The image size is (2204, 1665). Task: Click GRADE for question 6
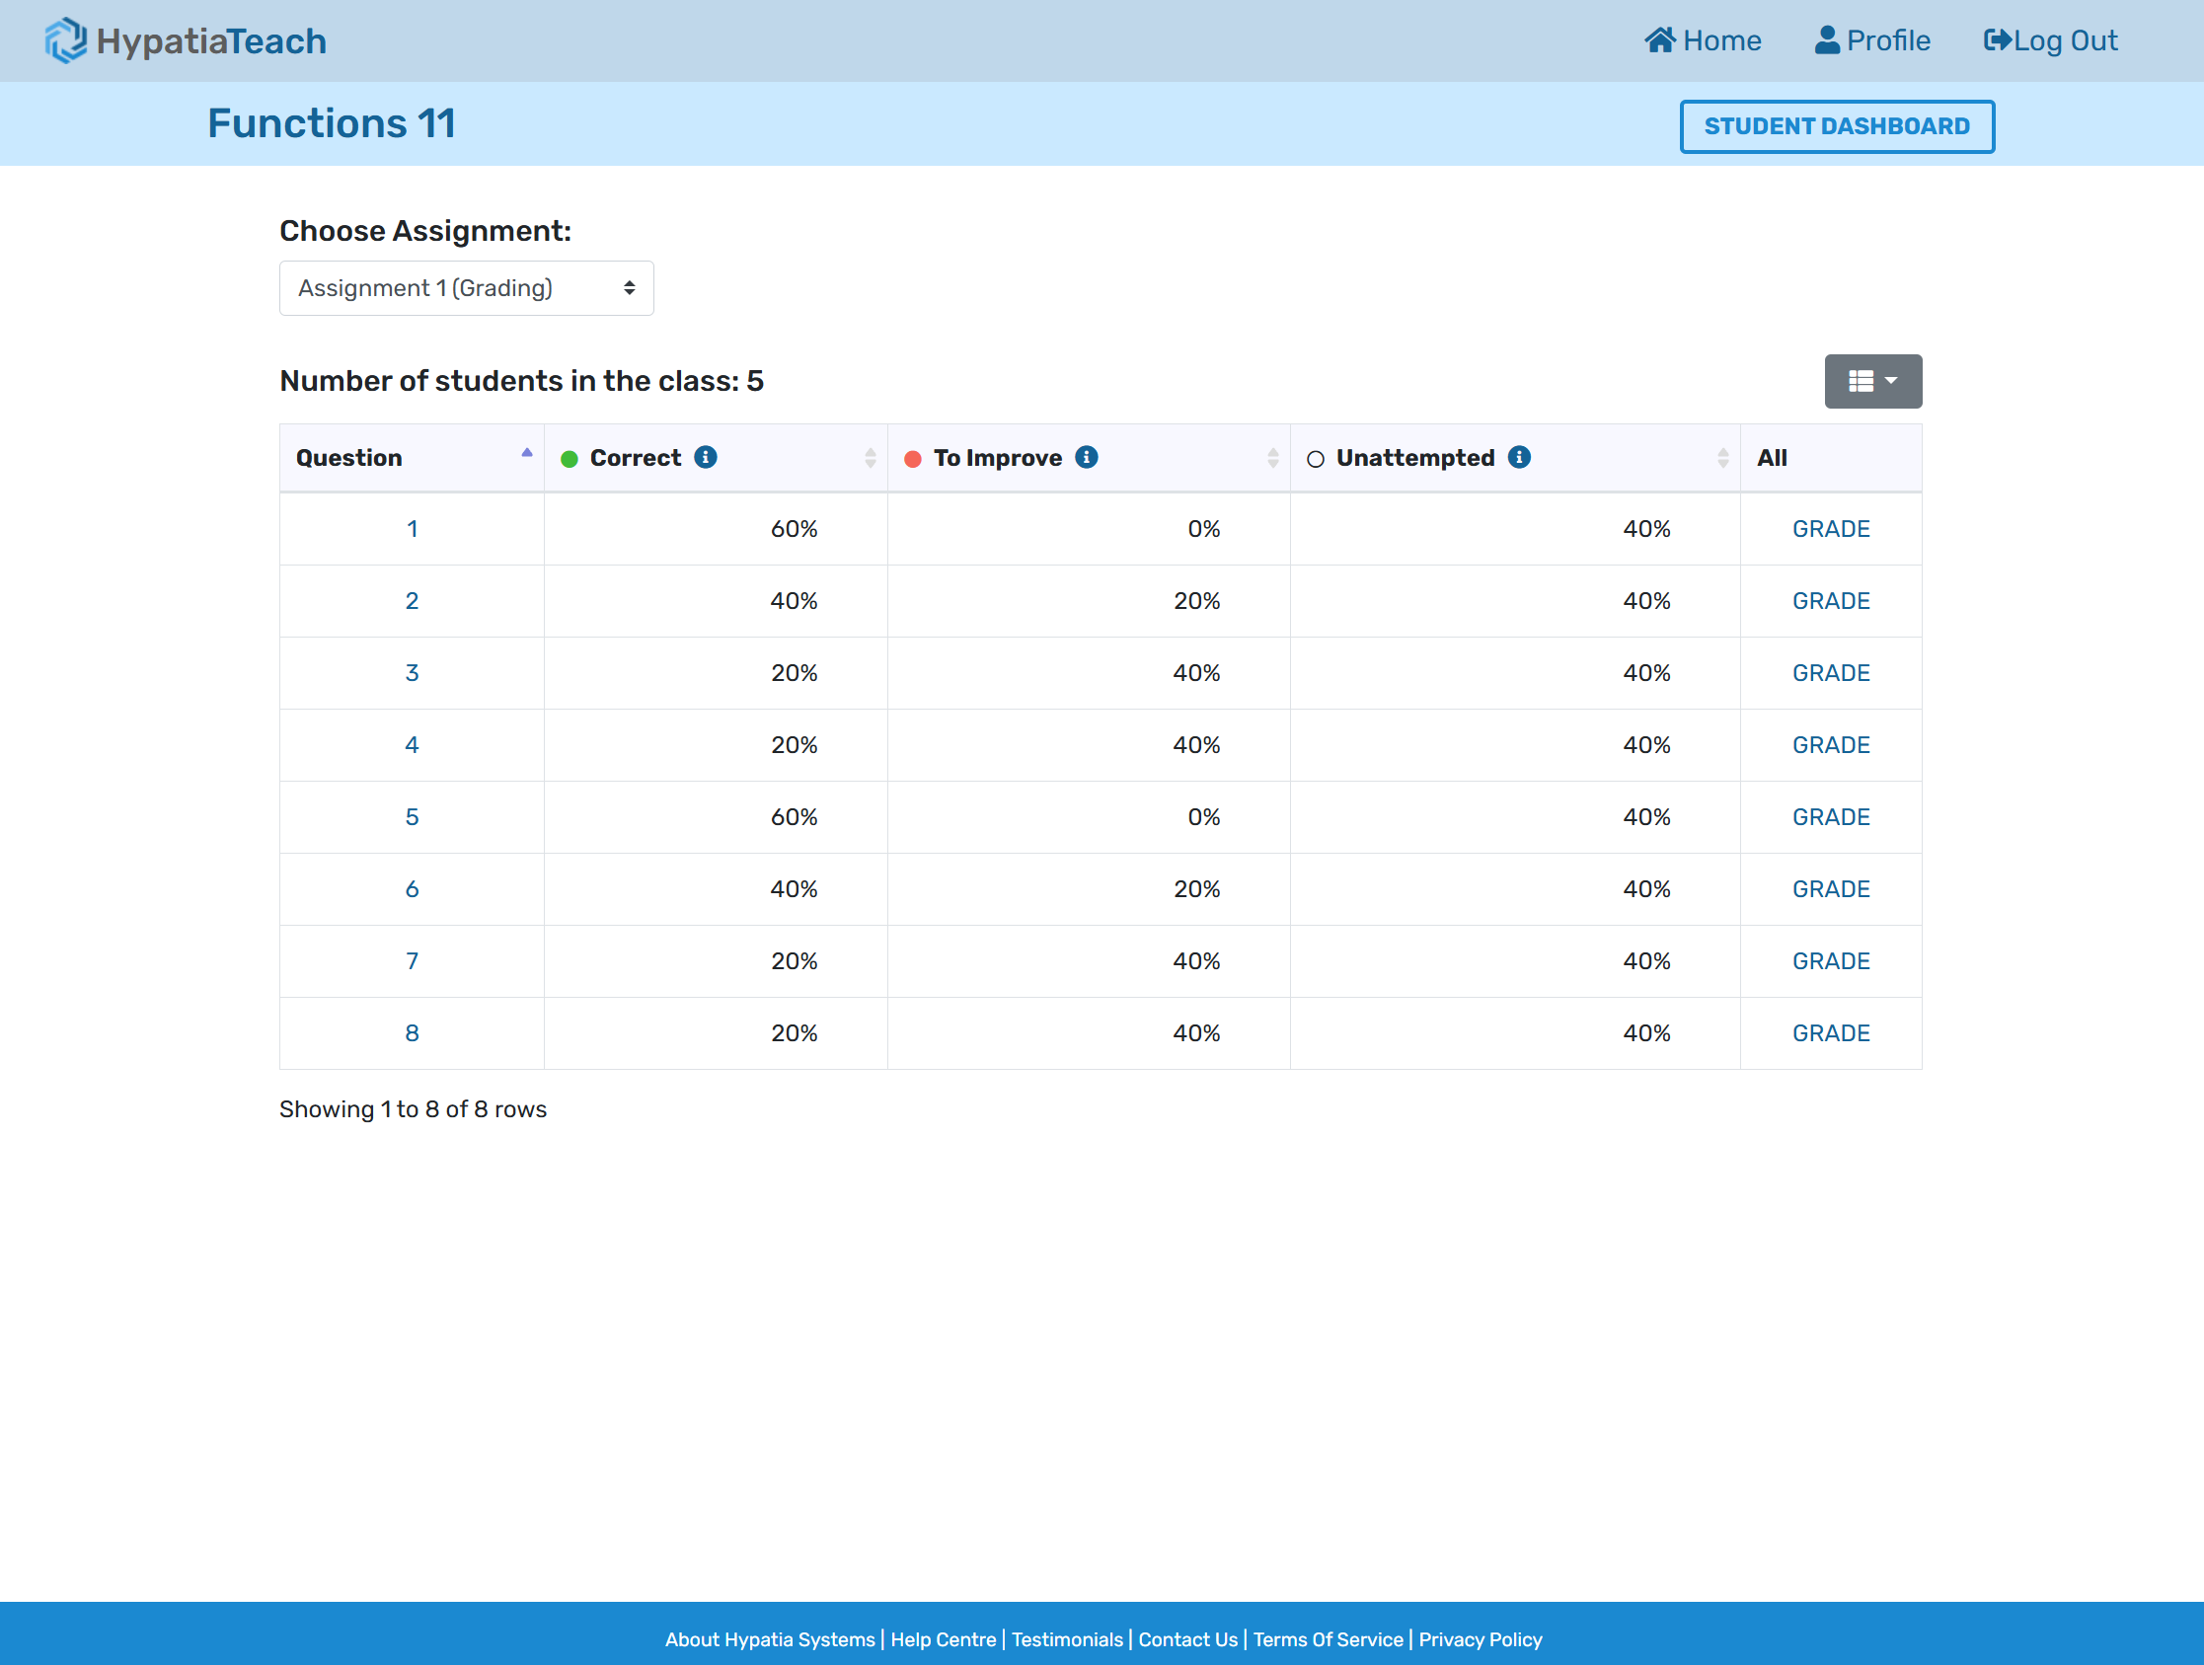(1830, 889)
